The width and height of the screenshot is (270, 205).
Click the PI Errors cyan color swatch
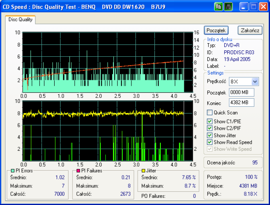click(x=12, y=171)
